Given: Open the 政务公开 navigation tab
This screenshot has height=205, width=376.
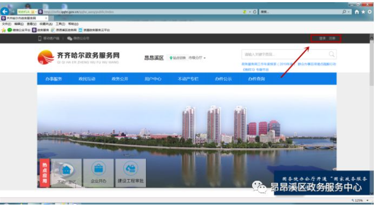Looking at the screenshot, I should pyautogui.click(x=120, y=79).
